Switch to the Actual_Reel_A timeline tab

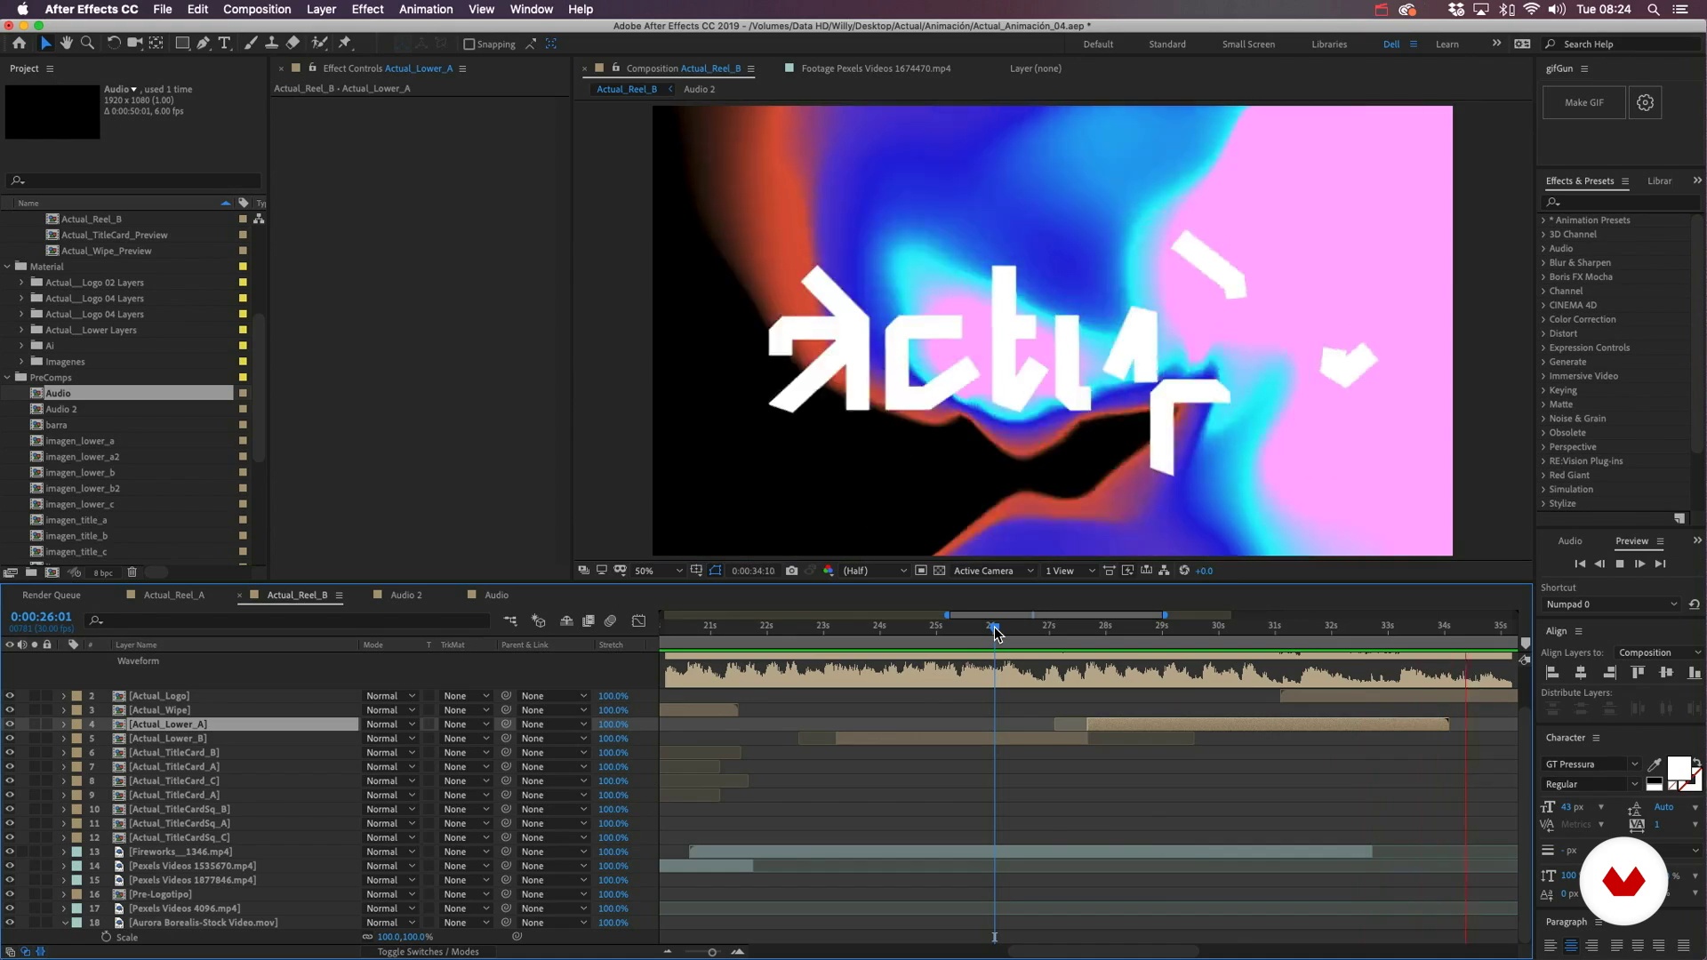[173, 595]
